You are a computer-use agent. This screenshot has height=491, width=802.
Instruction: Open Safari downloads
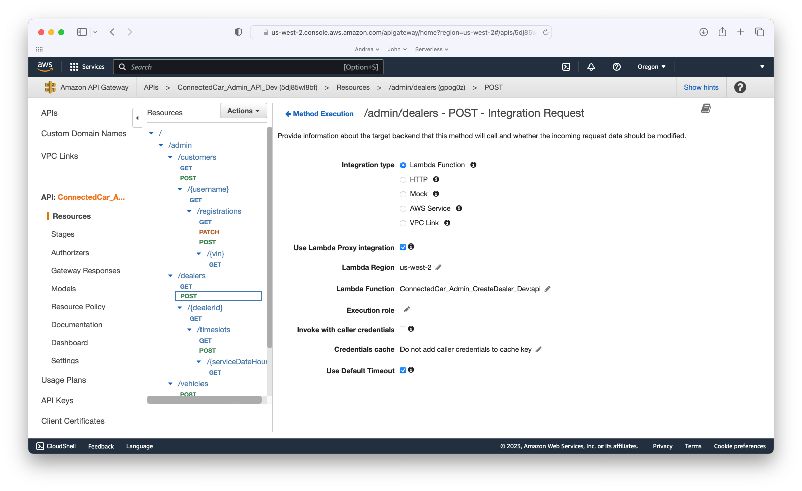(x=704, y=32)
